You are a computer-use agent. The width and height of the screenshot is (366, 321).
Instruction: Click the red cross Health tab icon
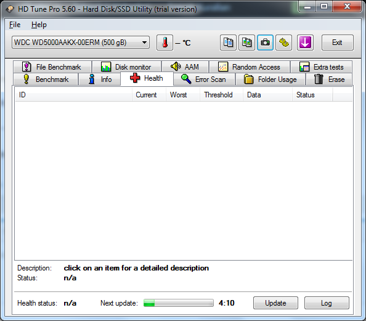pos(135,78)
